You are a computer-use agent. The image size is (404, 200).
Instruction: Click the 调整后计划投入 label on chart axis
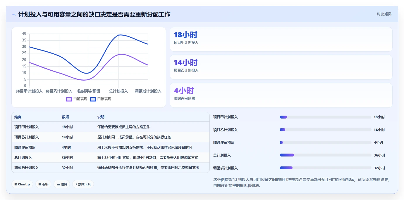coord(148,91)
